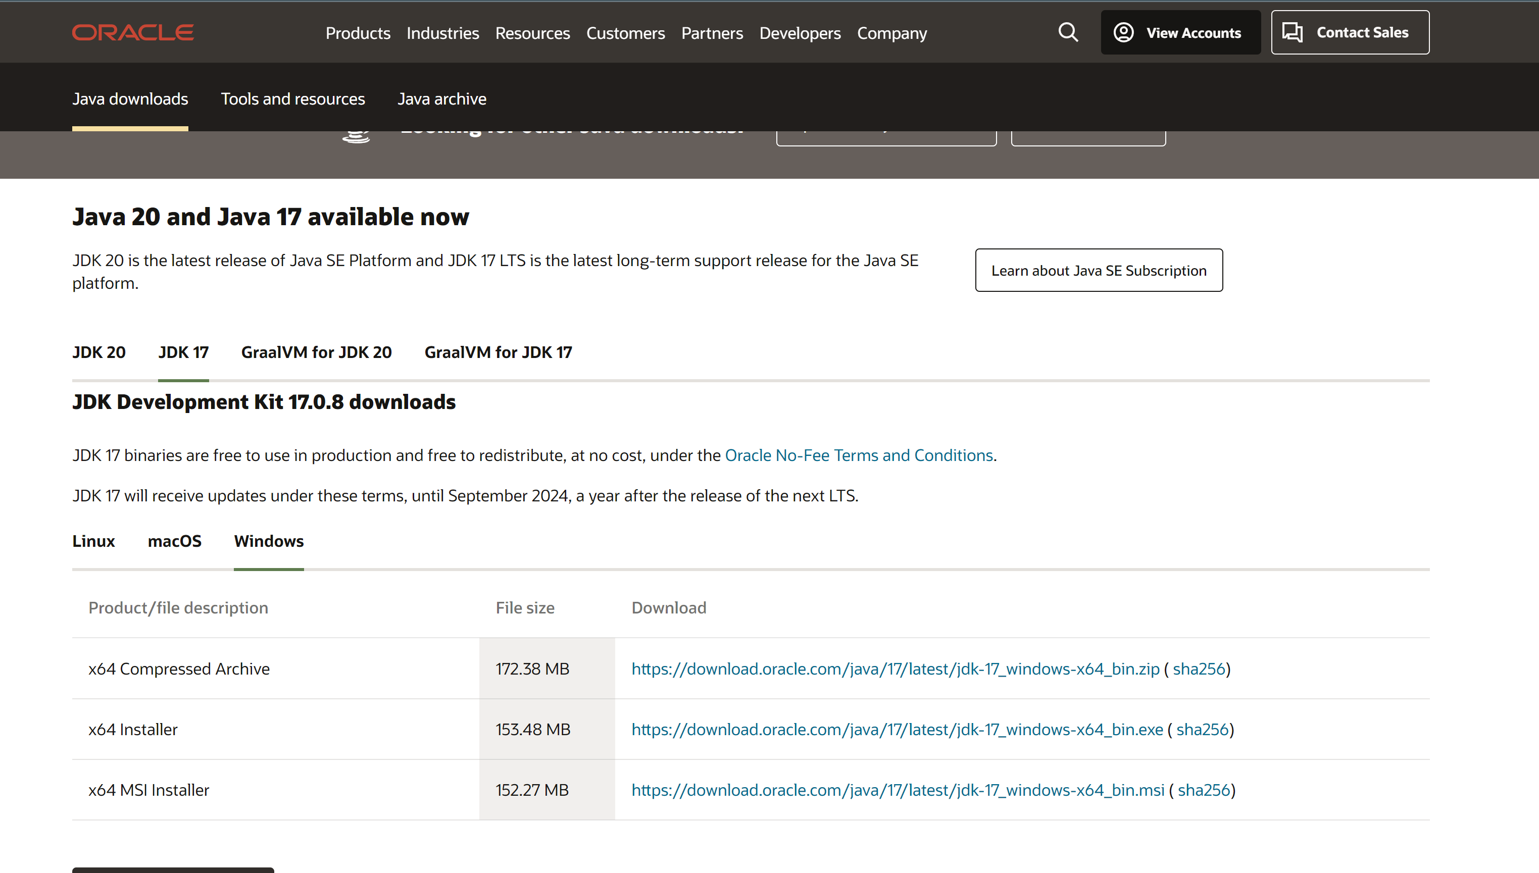Download the windows-x64_bin.zip file
The width and height of the screenshot is (1539, 873).
click(896, 669)
